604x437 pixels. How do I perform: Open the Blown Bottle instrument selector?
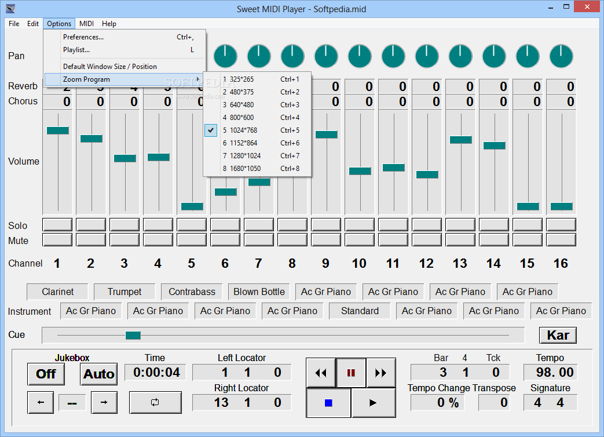[259, 292]
